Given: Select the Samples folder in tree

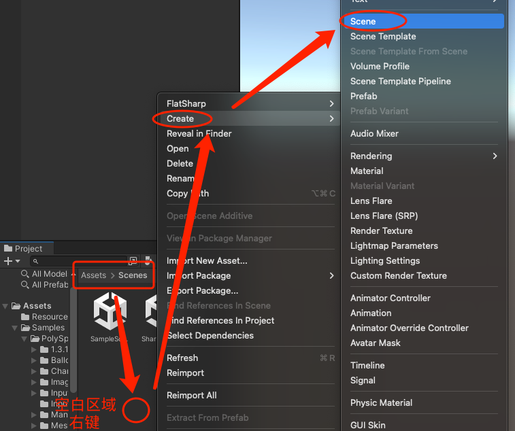Looking at the screenshot, I should [x=43, y=328].
